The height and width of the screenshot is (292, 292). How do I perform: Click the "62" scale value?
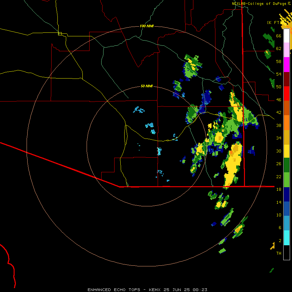point(279,49)
